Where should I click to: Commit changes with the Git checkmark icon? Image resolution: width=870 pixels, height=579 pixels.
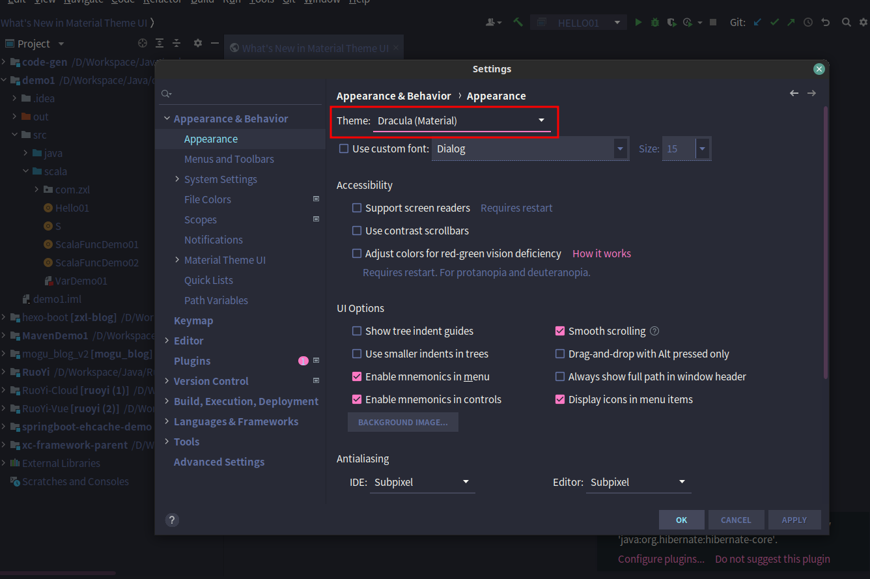(774, 21)
